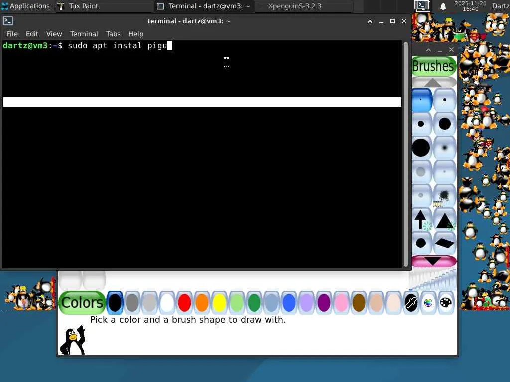Pick the huge solid black circle brush
The height and width of the screenshot is (382, 510).
pos(421,147)
